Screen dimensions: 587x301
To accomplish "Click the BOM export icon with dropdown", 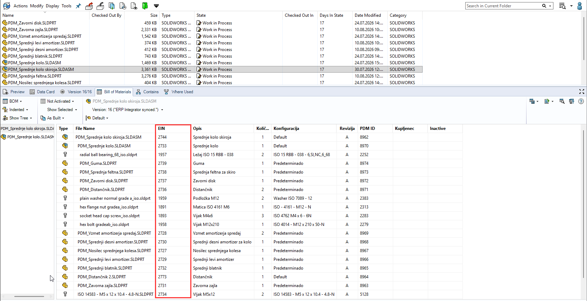I will [549, 101].
